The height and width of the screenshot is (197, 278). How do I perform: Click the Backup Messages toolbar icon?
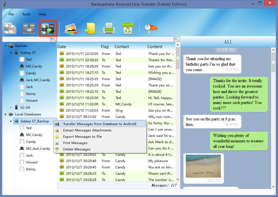(x=10, y=28)
